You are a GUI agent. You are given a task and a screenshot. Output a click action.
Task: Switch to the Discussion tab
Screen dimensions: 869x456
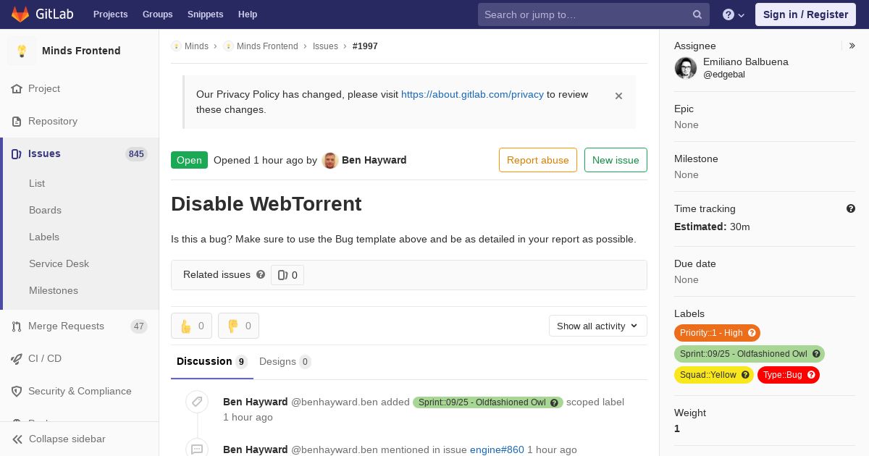click(212, 361)
